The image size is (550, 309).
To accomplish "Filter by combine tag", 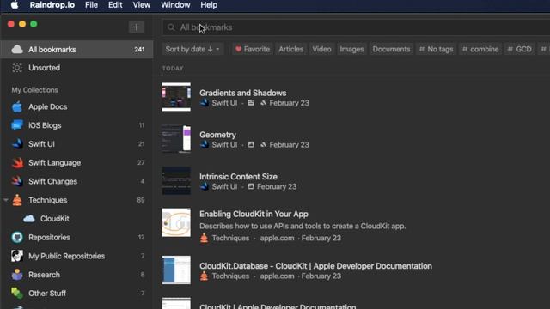I will click(480, 49).
